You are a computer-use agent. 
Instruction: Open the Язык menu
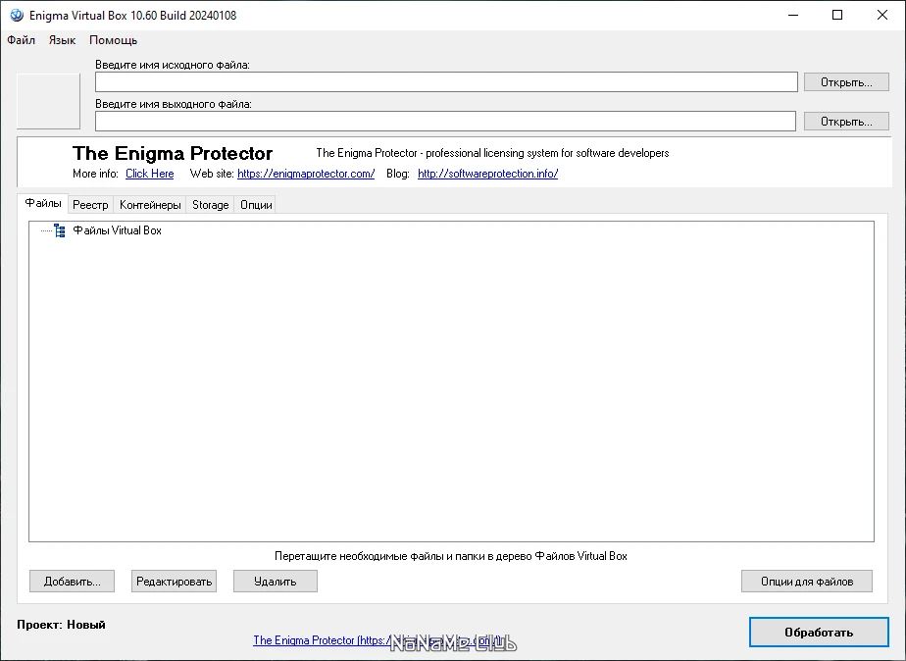click(62, 40)
